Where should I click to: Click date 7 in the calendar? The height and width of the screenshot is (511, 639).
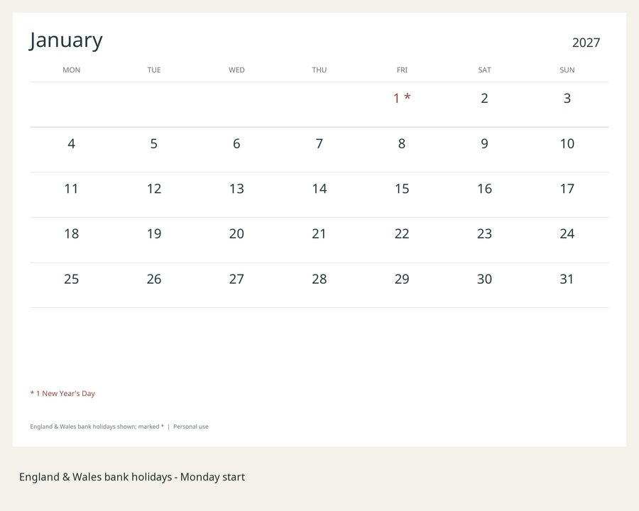pos(319,143)
